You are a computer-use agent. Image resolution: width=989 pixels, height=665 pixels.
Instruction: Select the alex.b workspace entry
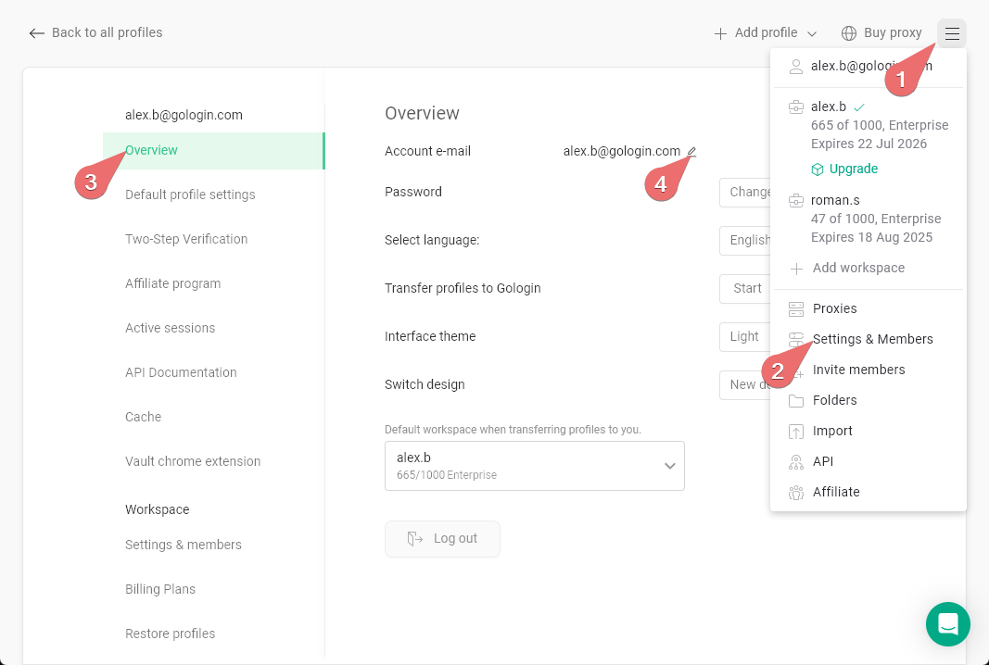(x=868, y=125)
